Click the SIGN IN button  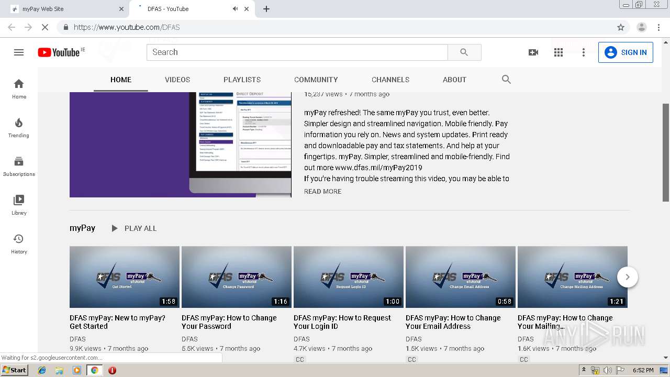tap(626, 52)
